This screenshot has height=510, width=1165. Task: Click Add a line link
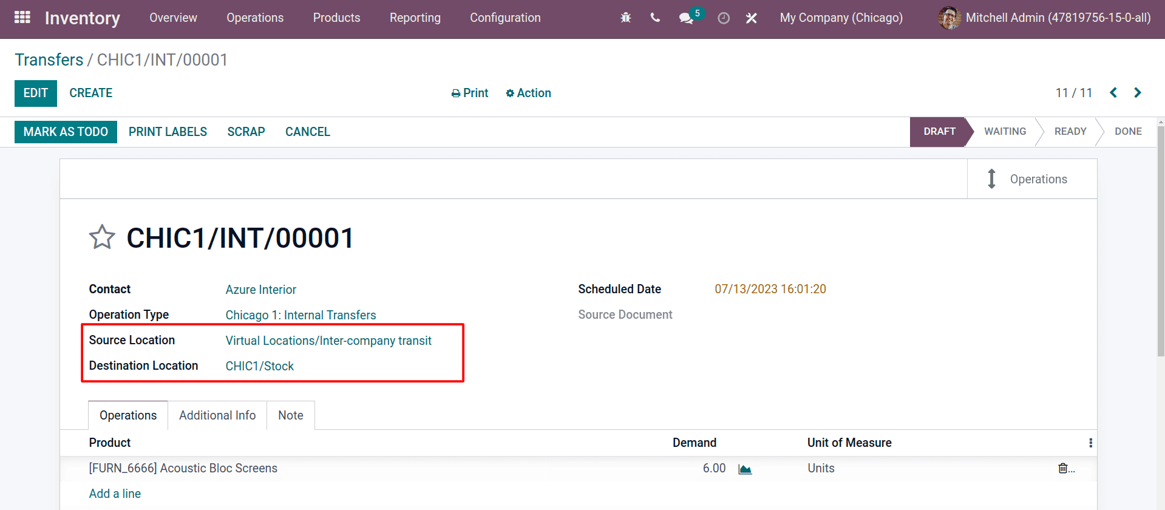(x=115, y=494)
